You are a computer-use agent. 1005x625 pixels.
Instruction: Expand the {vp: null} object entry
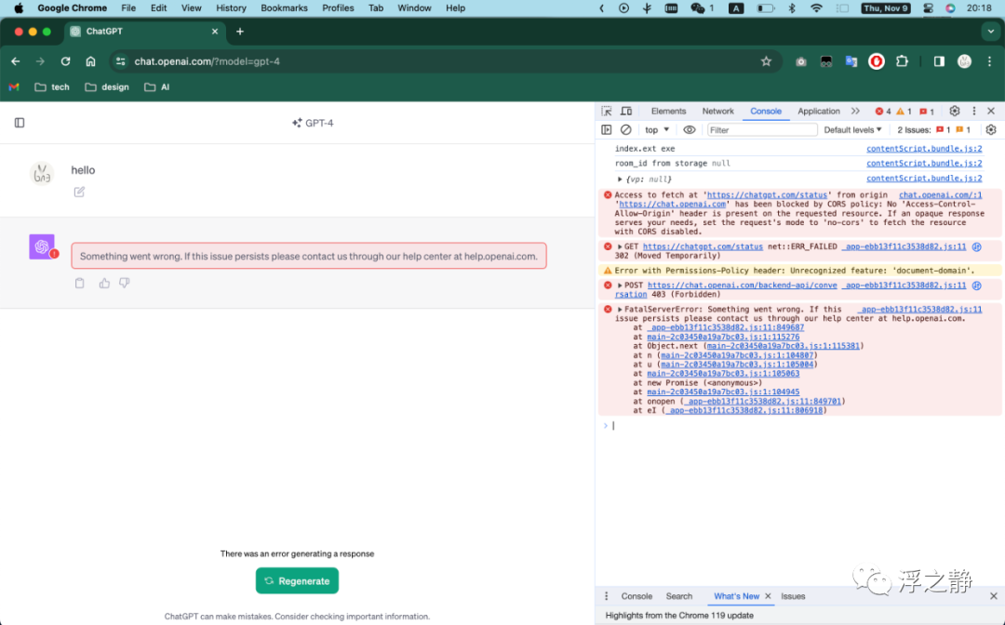620,180
